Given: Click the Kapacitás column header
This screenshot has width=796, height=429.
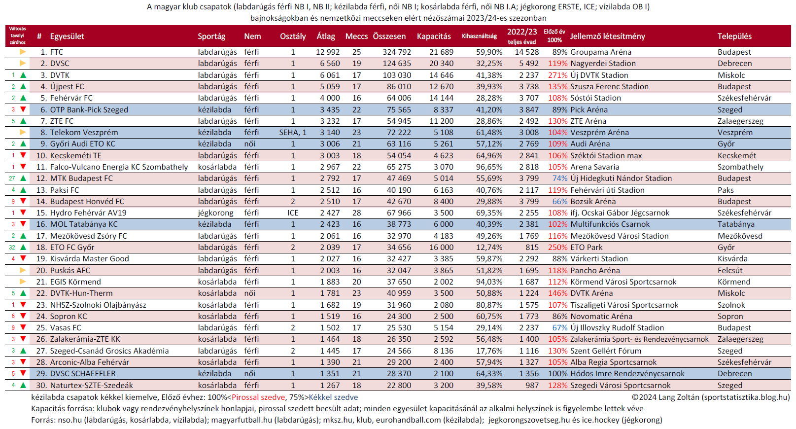Looking at the screenshot, I should 434,36.
